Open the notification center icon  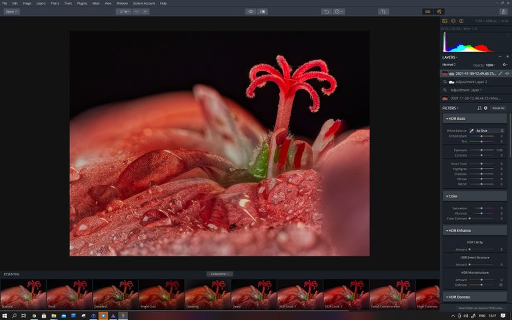coord(503,316)
